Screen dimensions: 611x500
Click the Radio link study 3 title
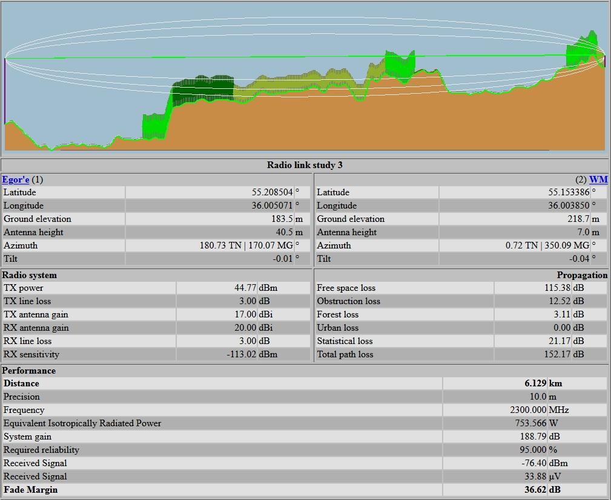click(x=305, y=165)
